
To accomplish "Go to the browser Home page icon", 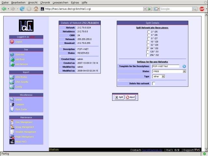I will point(36,9).
